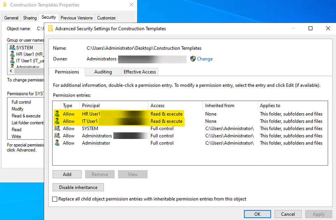Open the Effective Access tab
The height and width of the screenshot is (220, 336).
(x=140, y=72)
